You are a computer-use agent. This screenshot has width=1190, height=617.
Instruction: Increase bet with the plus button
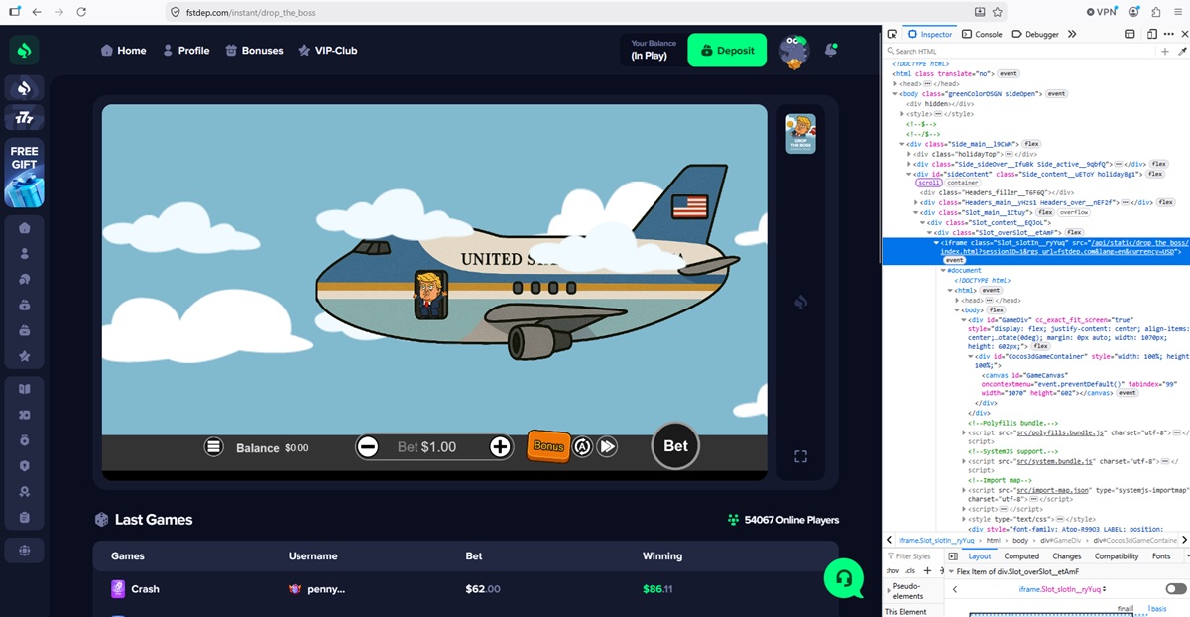pos(500,447)
